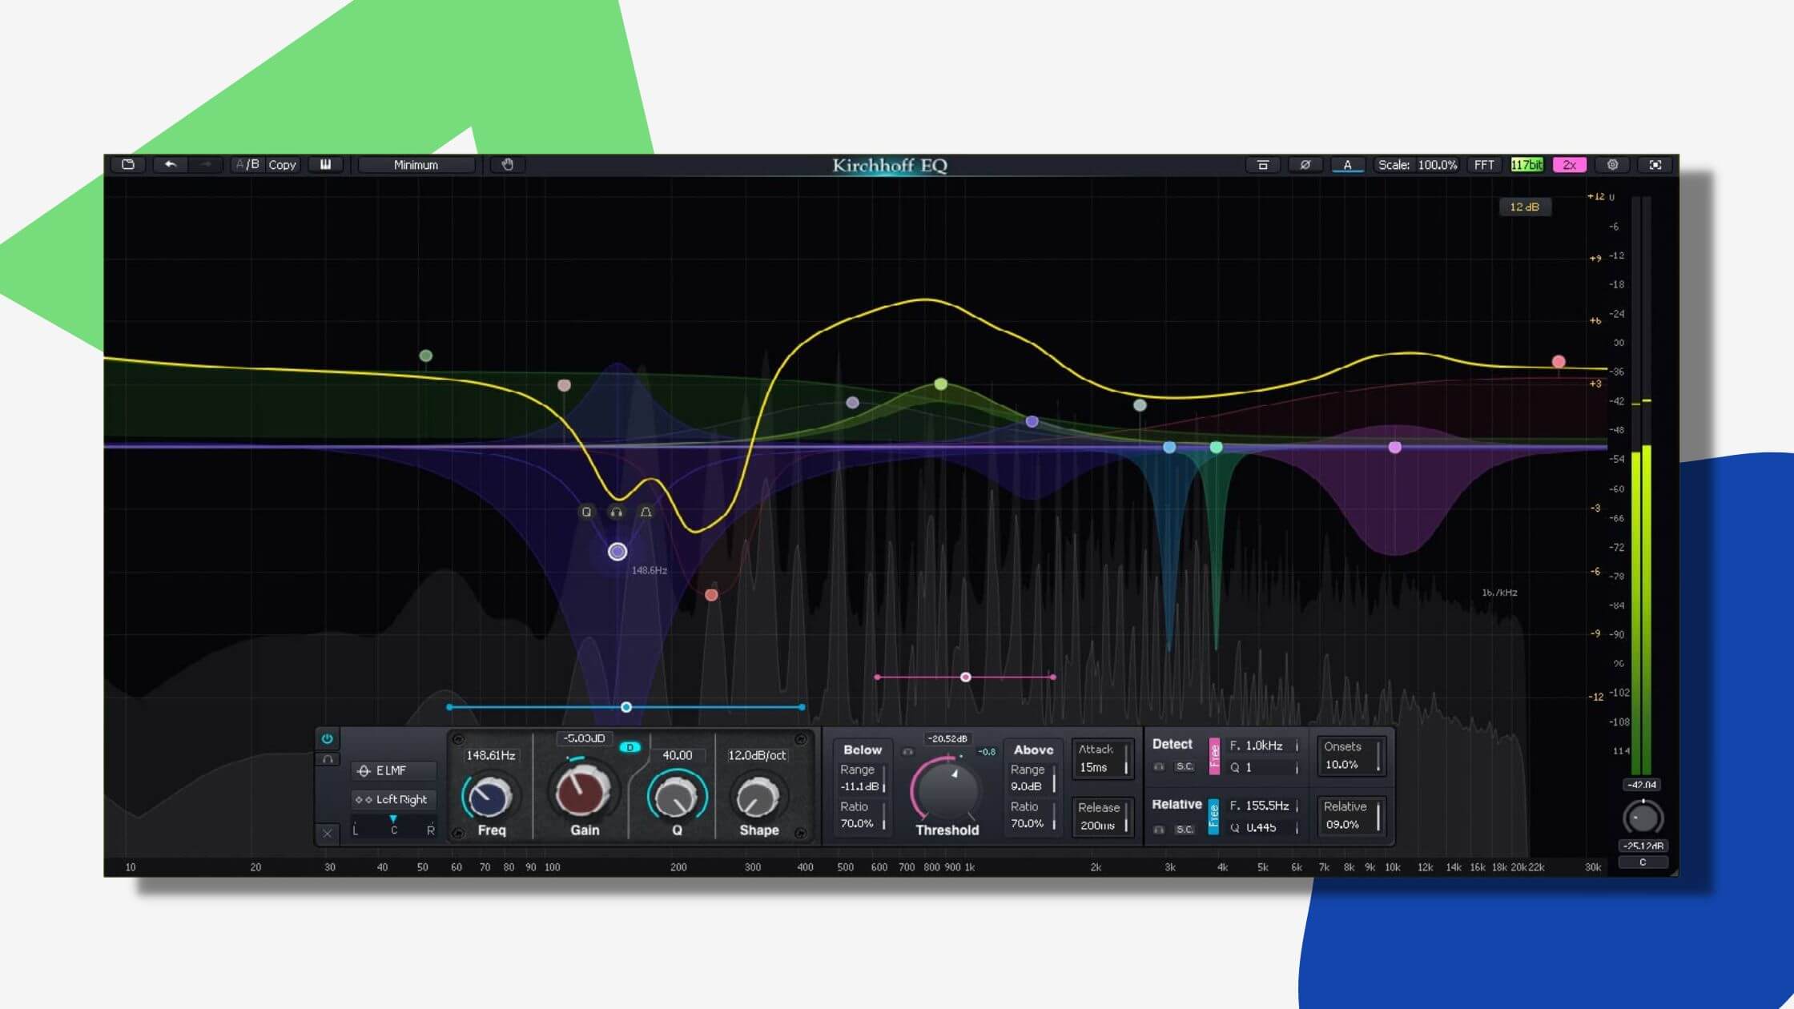Open the Minimum phase mode dropdown

[x=416, y=164]
